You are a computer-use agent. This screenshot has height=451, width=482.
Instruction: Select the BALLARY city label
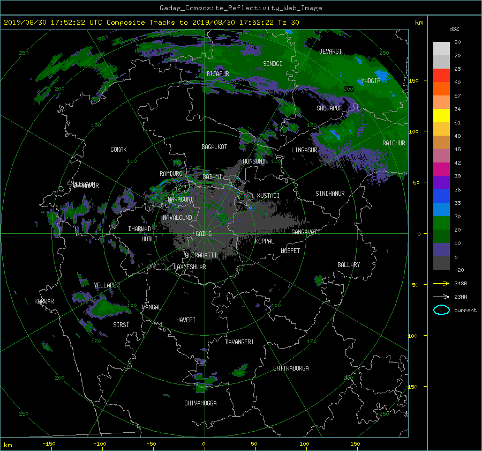pyautogui.click(x=349, y=265)
